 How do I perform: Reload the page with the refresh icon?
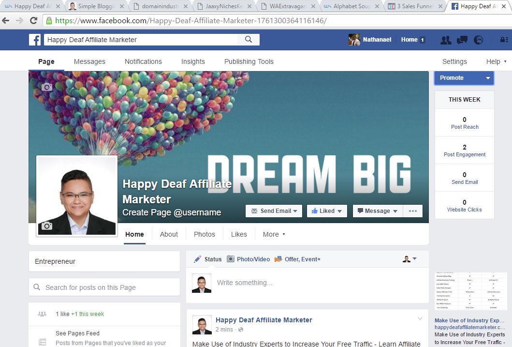point(34,21)
